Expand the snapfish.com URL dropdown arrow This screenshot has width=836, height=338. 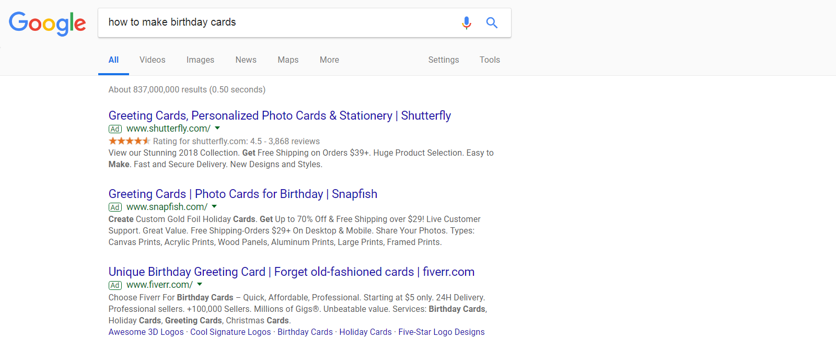coord(214,207)
